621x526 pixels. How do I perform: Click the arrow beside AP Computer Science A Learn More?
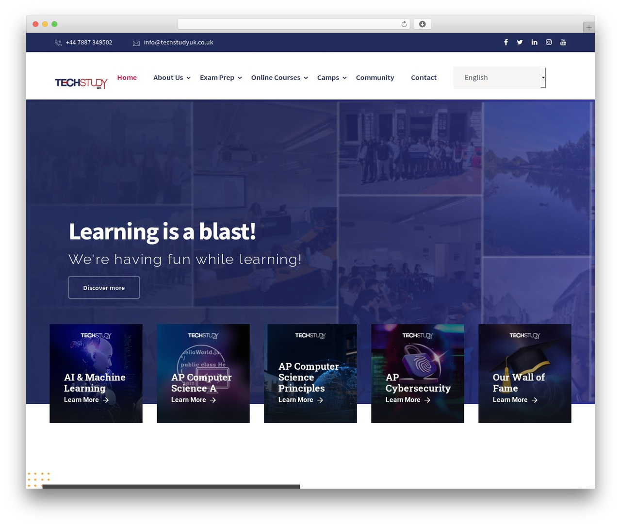(213, 400)
